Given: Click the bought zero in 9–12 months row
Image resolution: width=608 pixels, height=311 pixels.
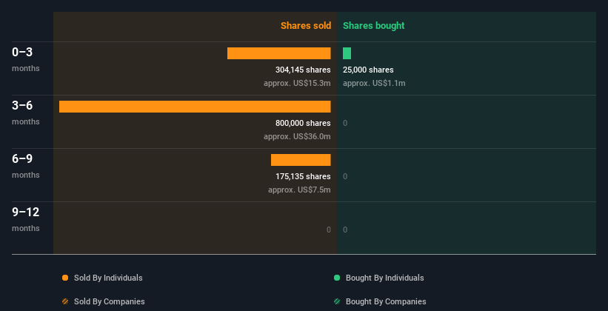Looking at the screenshot, I should tap(345, 230).
